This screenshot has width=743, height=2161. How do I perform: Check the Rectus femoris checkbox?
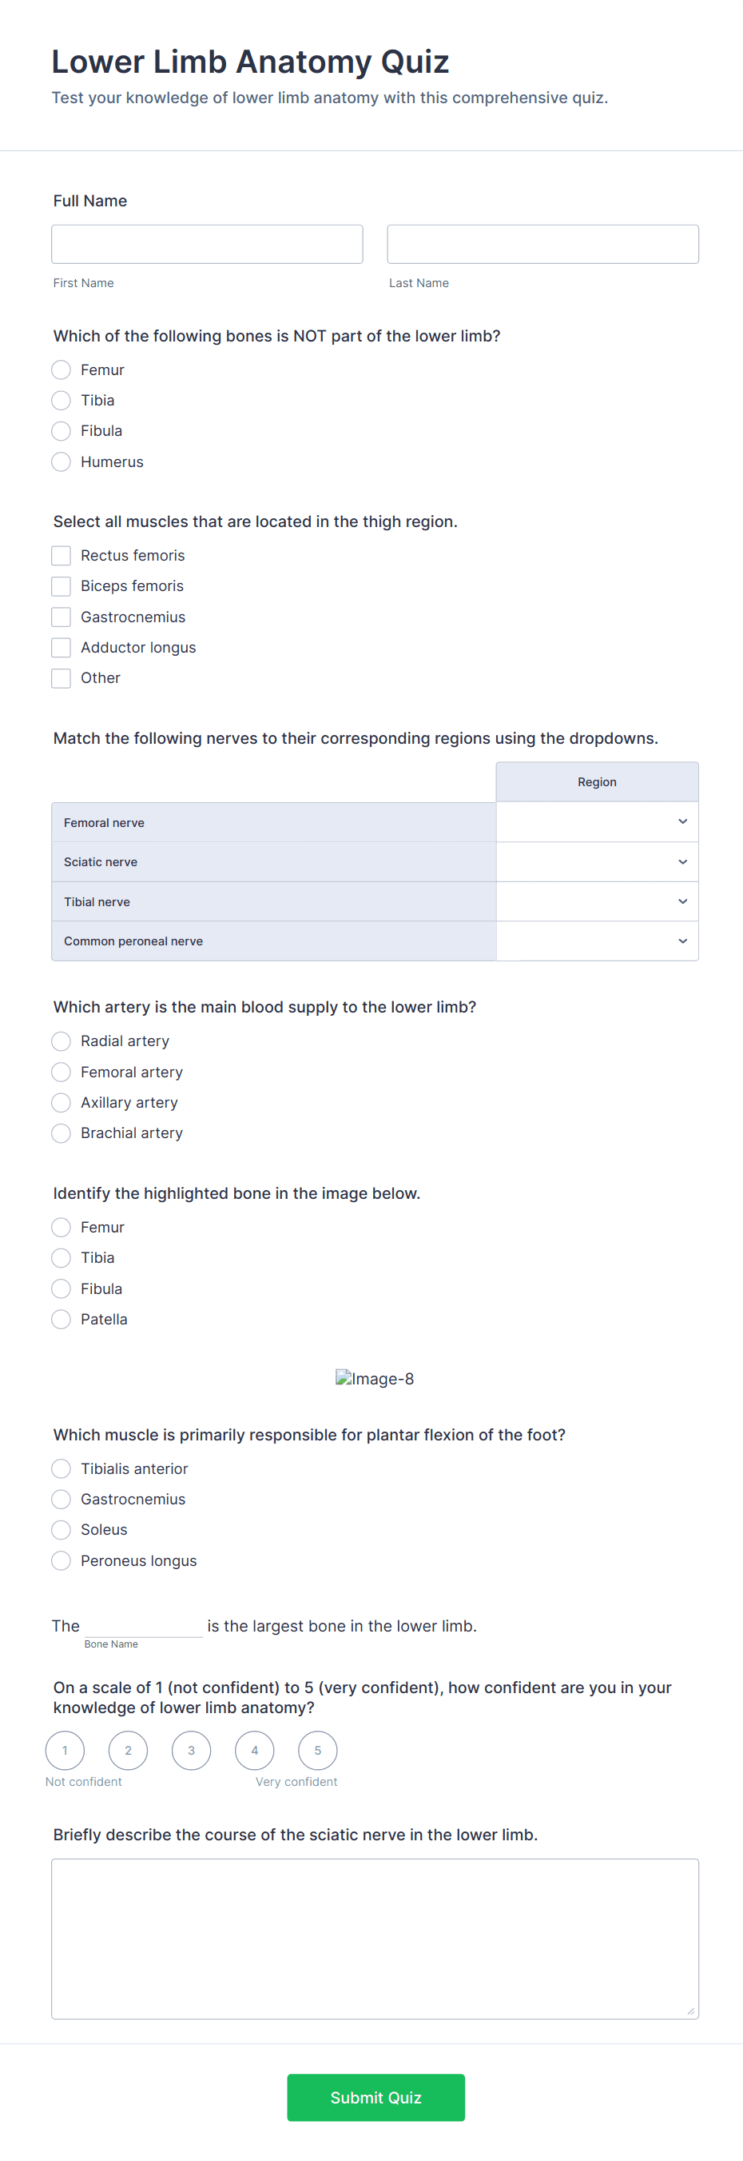coord(60,555)
